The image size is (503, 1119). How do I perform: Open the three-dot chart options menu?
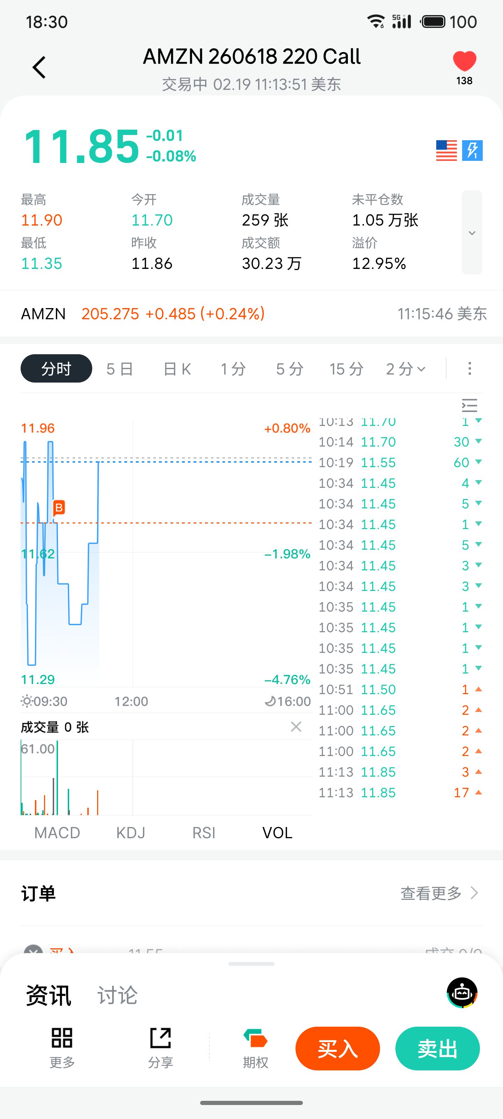[x=469, y=368]
